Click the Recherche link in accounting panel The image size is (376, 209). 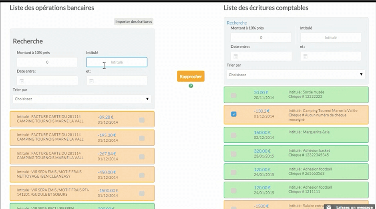[237, 23]
